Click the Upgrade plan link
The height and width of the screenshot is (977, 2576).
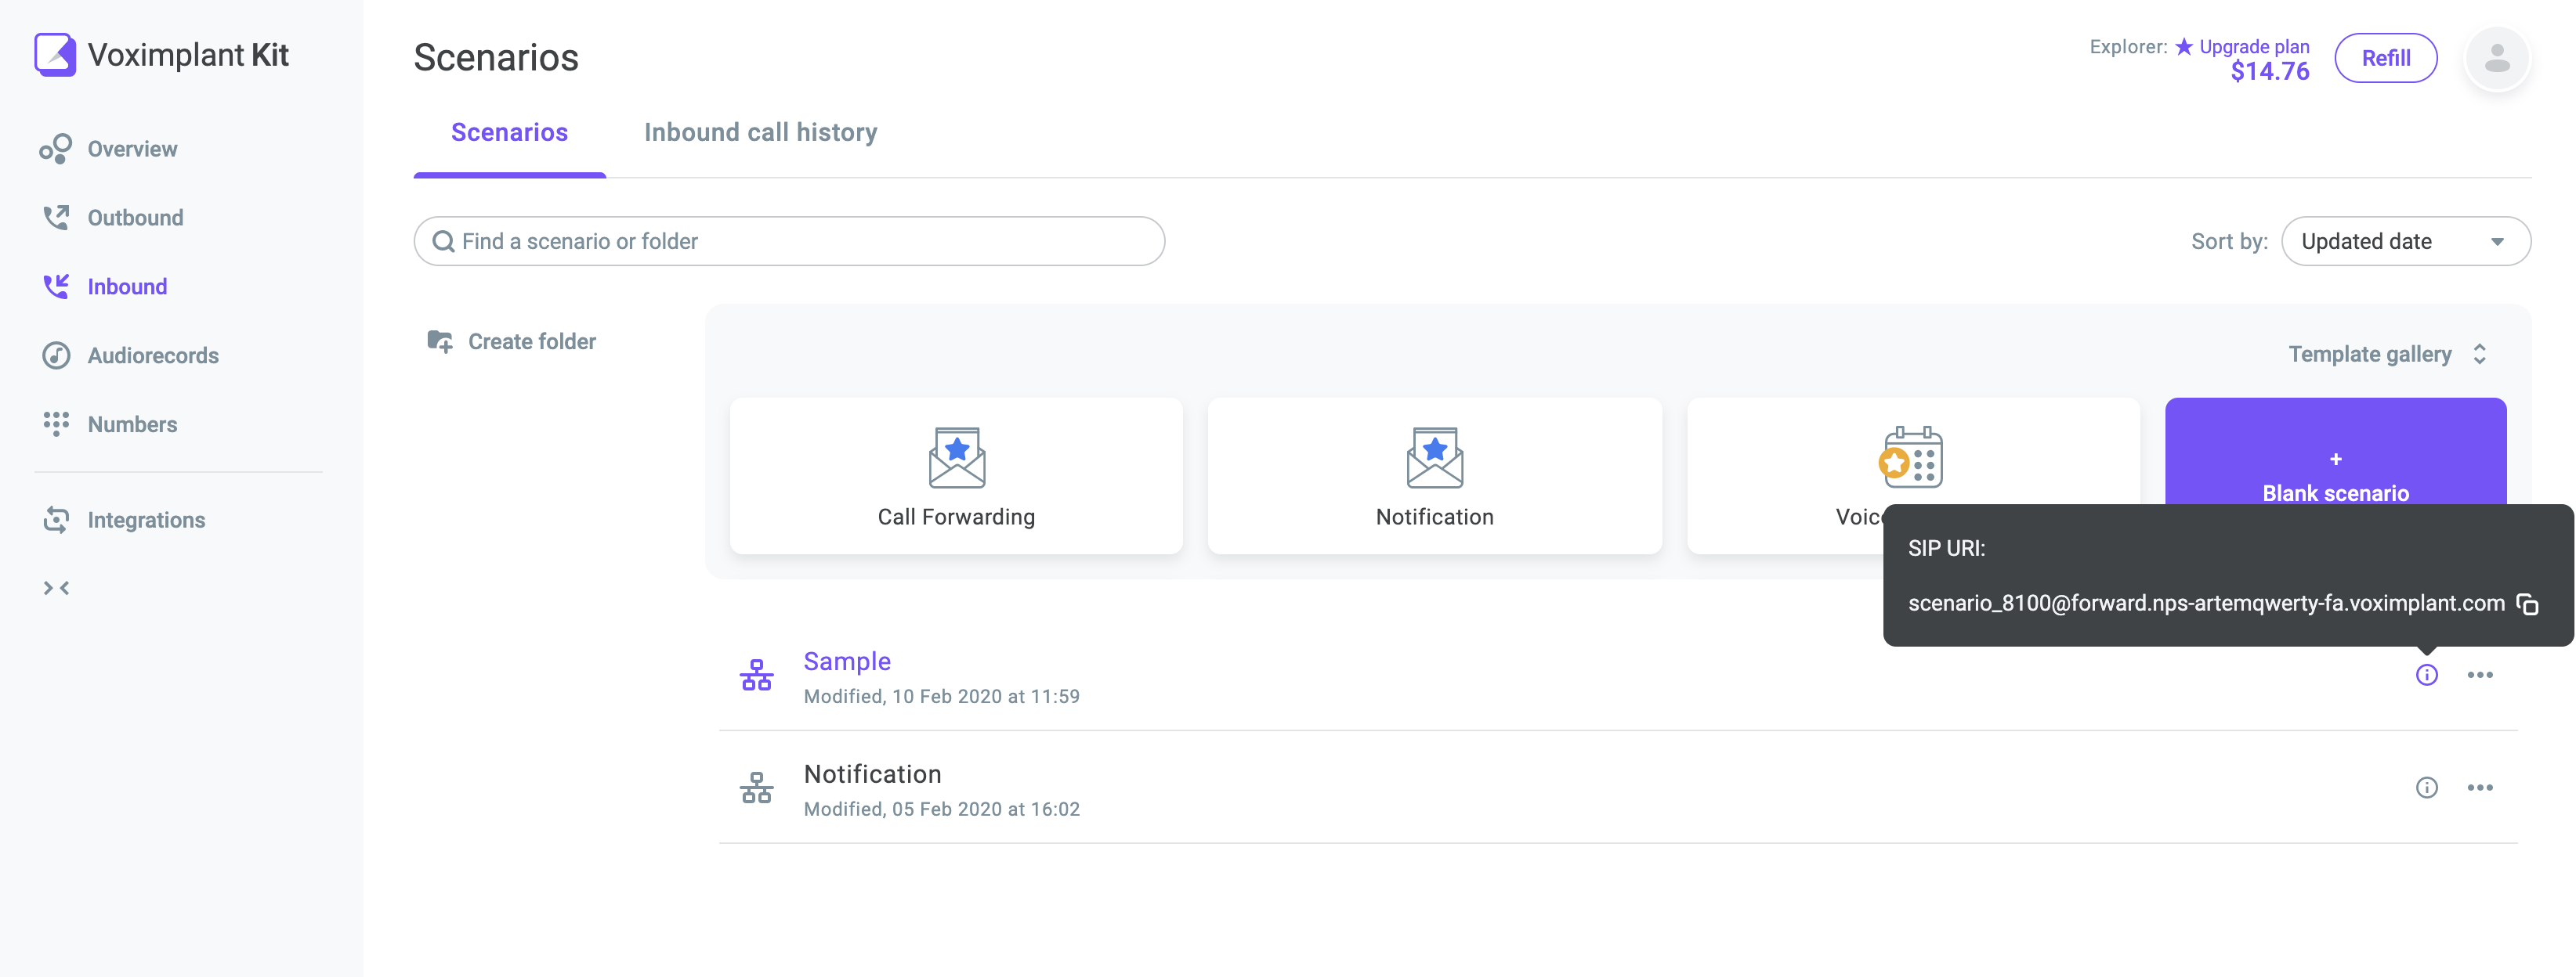(x=2254, y=47)
